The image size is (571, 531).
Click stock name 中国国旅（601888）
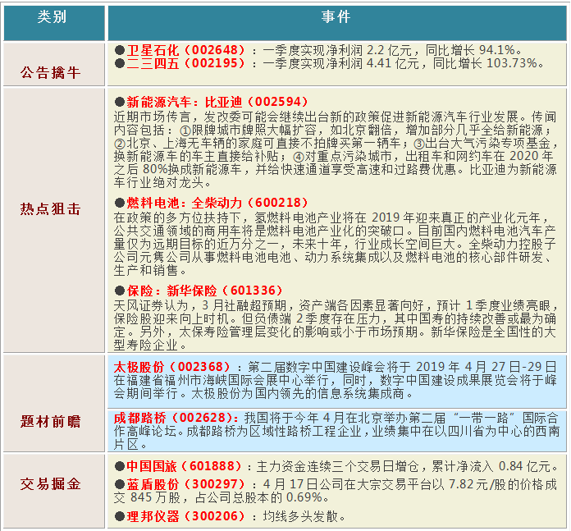tap(185, 466)
